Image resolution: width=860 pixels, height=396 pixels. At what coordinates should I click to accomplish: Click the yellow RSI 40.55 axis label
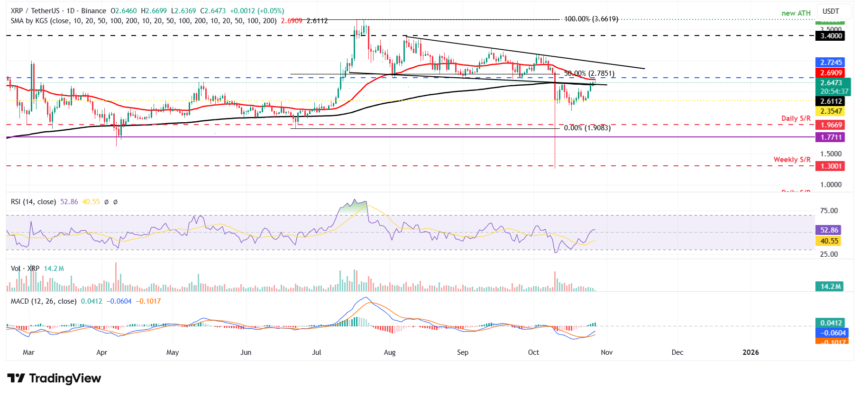point(829,241)
